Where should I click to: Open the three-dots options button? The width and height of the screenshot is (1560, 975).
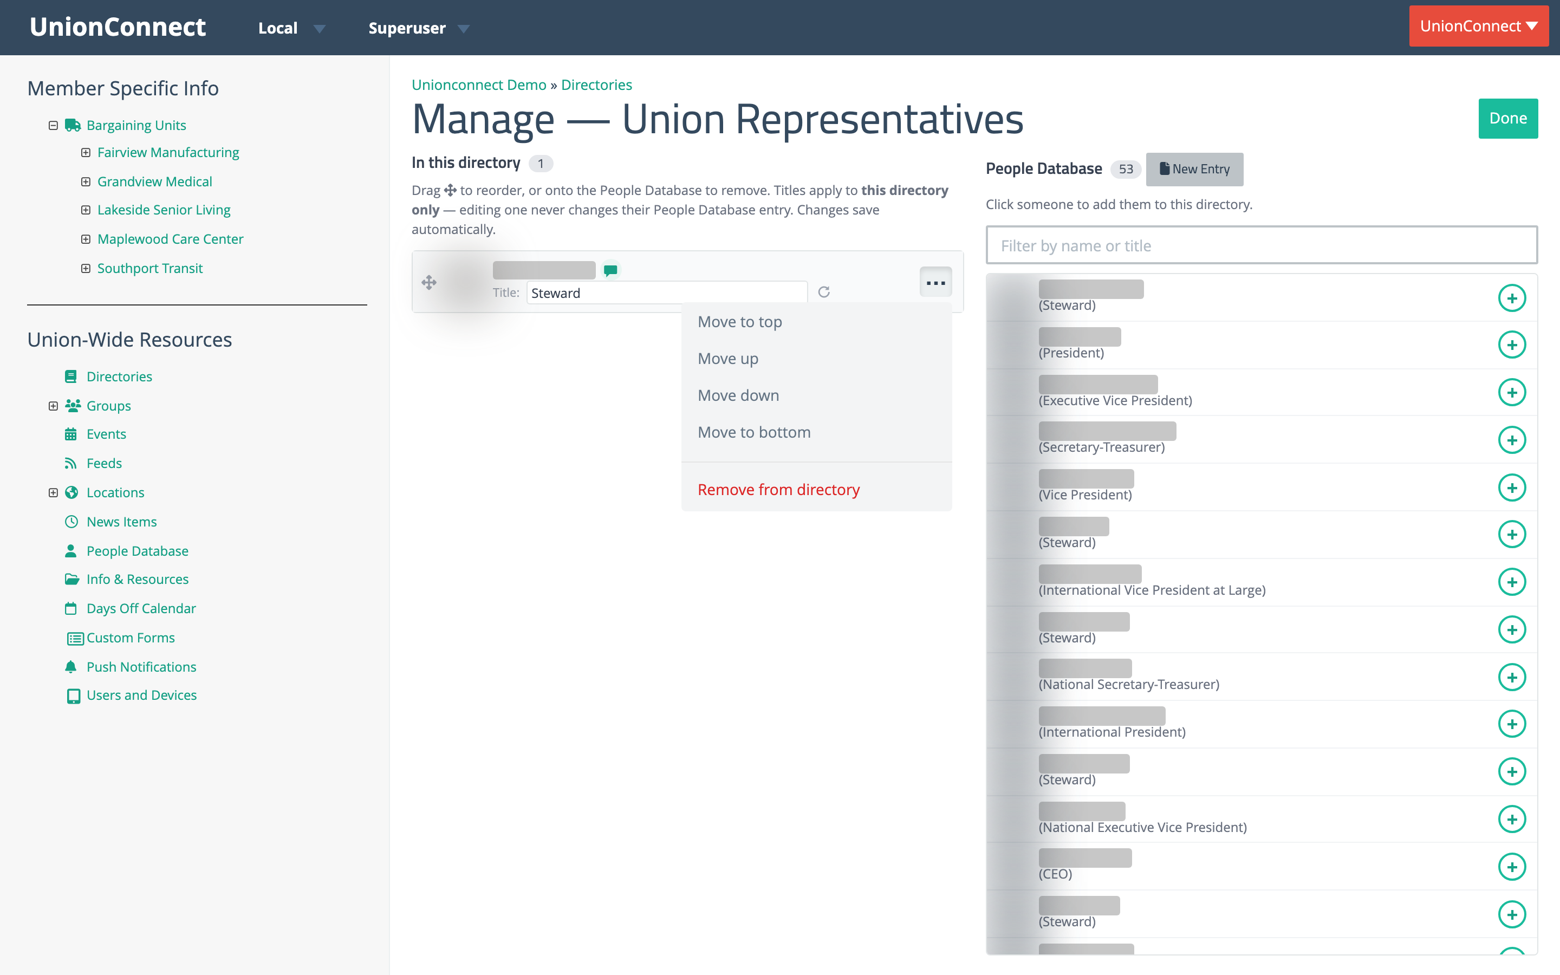click(x=935, y=282)
